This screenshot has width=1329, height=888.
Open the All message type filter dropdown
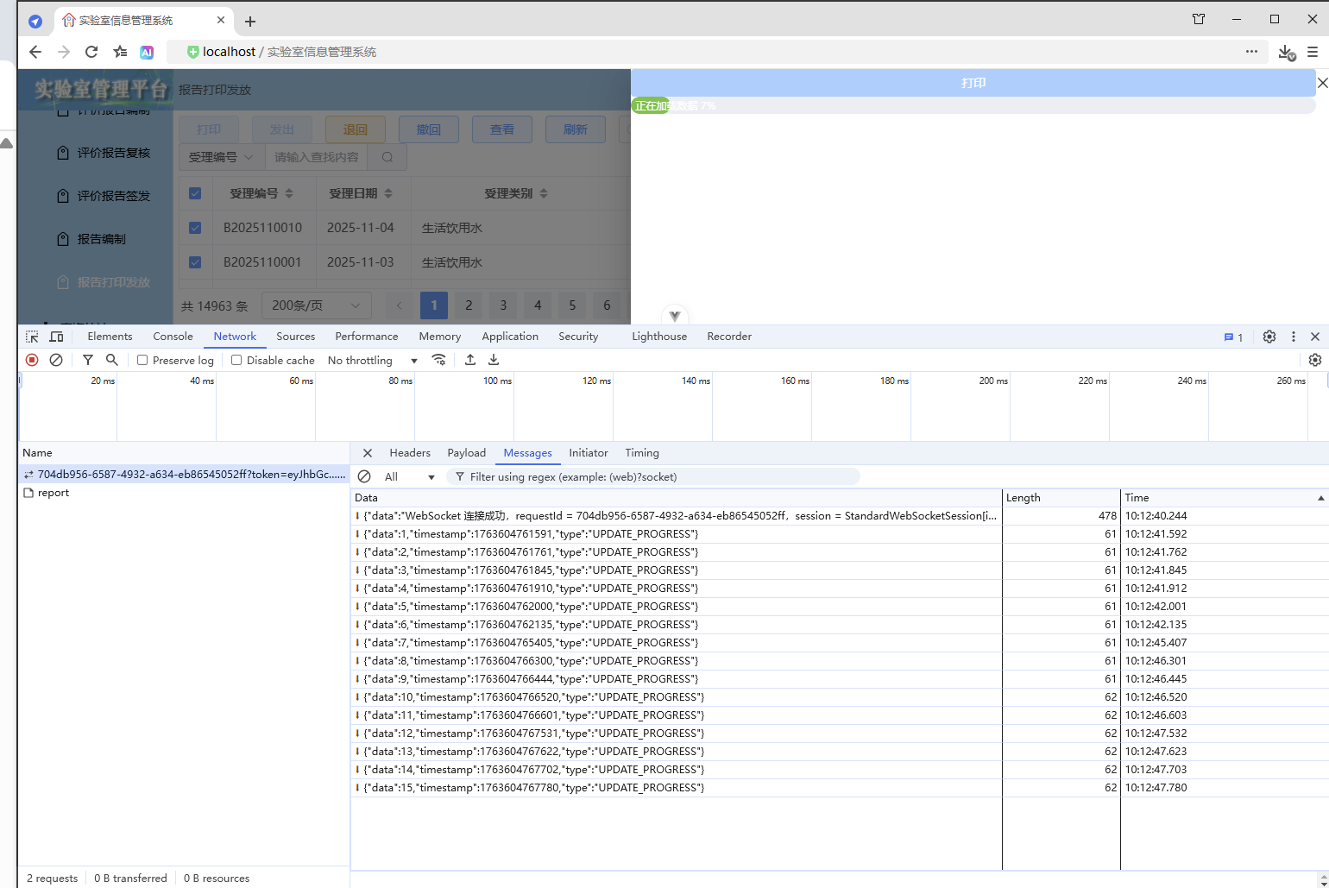(x=409, y=476)
